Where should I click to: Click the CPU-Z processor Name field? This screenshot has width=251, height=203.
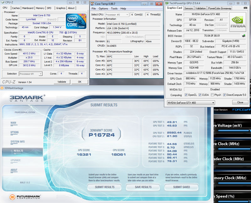42,15
